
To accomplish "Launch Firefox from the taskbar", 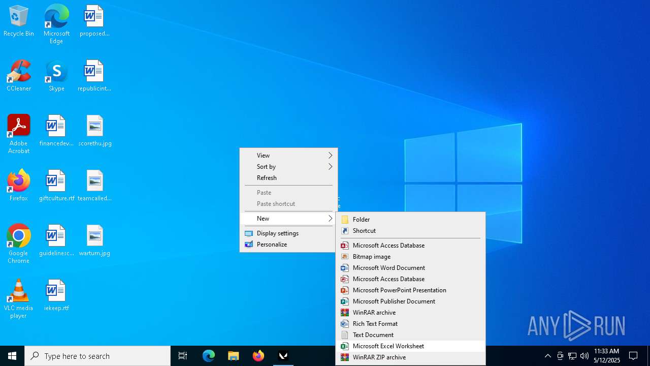I will [x=258, y=356].
